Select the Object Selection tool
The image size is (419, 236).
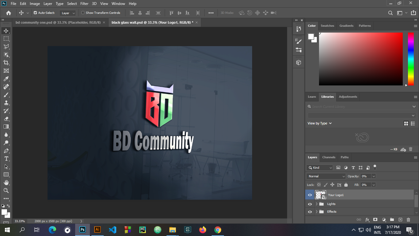coord(6,55)
